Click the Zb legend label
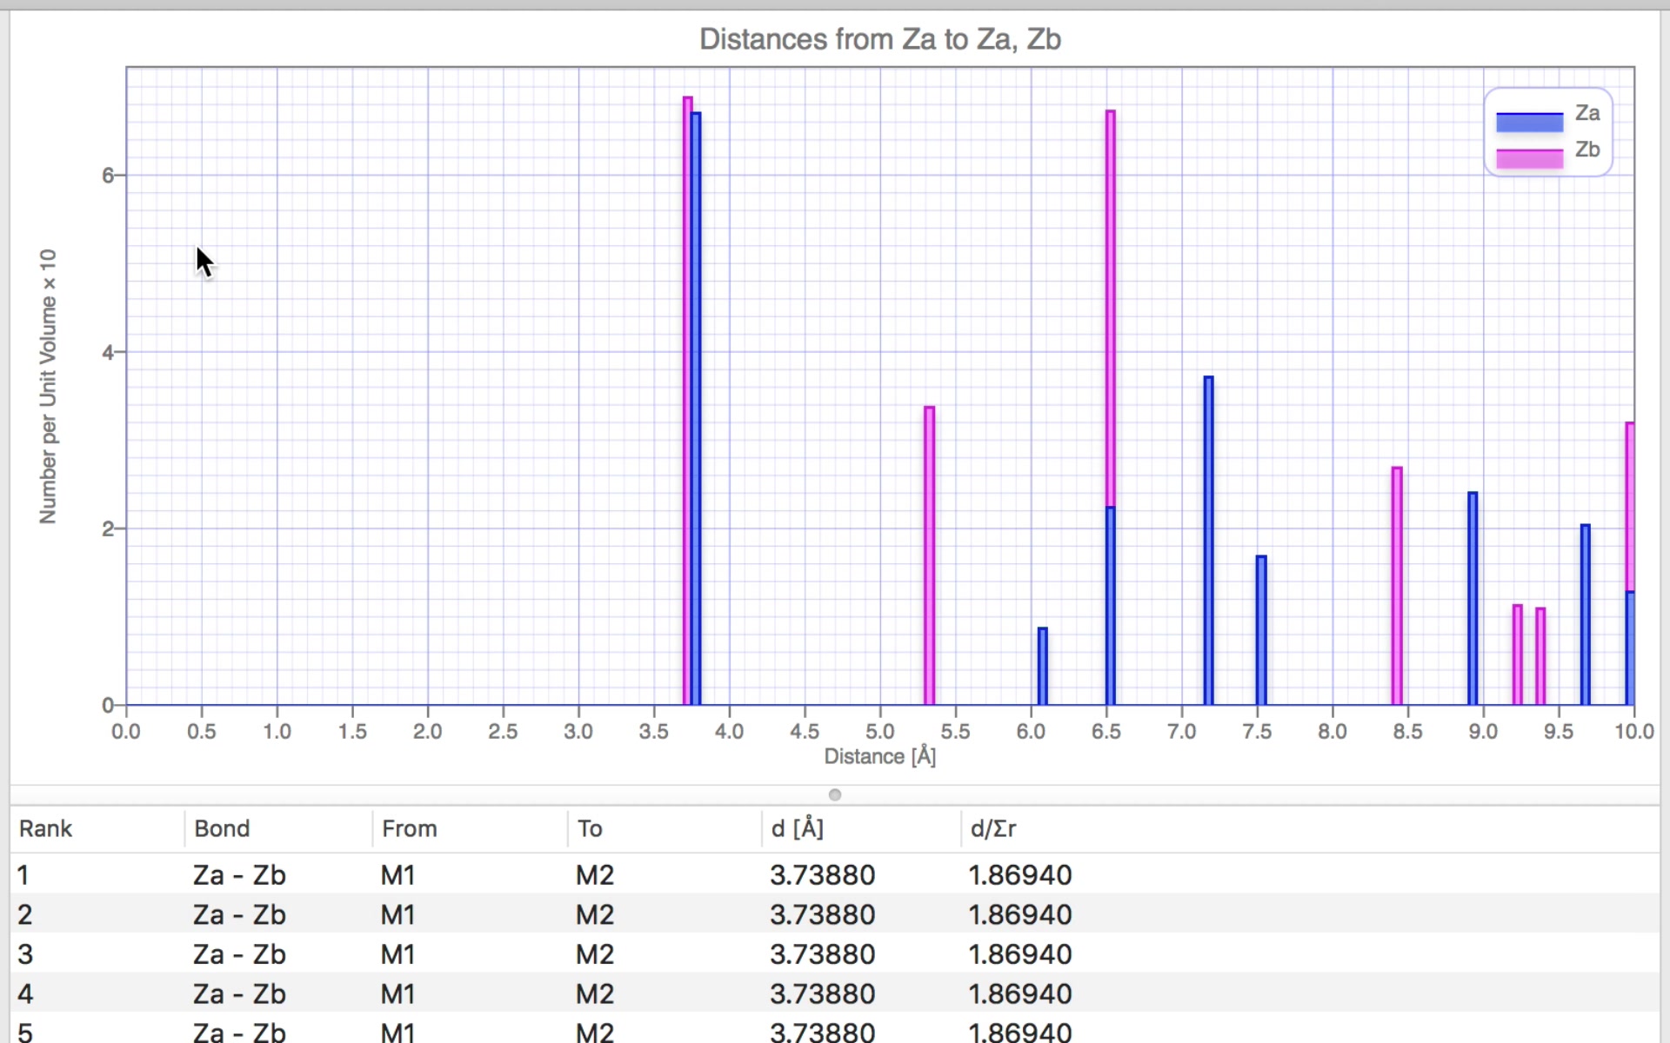This screenshot has height=1043, width=1670. point(1587,149)
